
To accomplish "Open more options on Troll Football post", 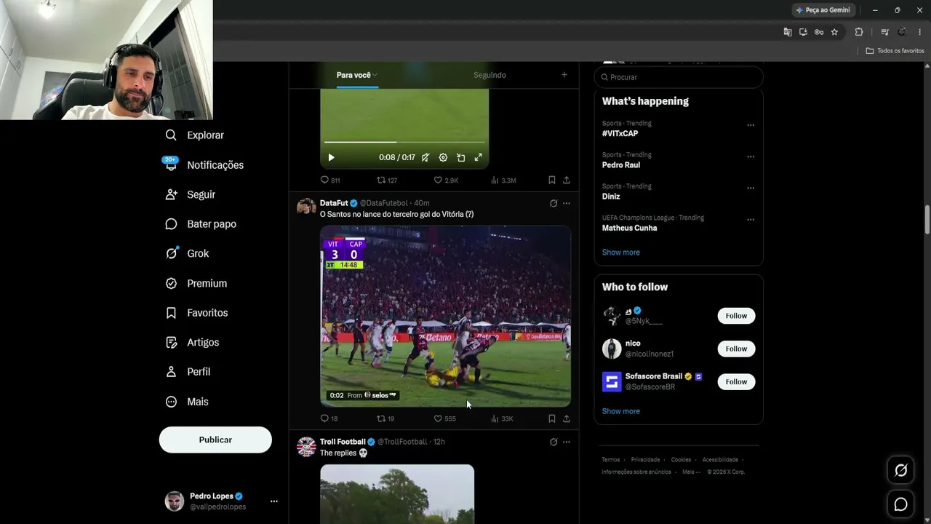I will (x=567, y=442).
